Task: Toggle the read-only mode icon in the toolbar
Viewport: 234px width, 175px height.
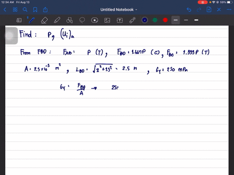Action: click(x=19, y=20)
